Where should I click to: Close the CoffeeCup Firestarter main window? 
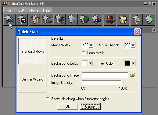pos(154,4)
